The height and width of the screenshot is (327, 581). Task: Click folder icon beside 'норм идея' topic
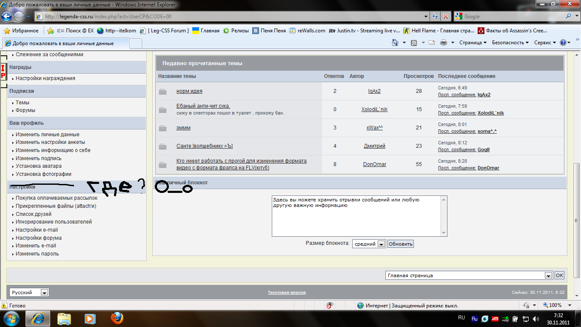(x=162, y=92)
